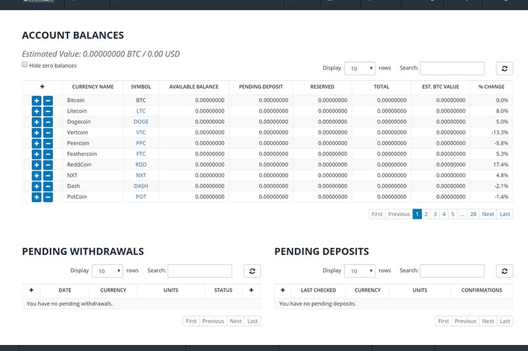Click the minus withdraw icon for PotCoin

pos(48,197)
